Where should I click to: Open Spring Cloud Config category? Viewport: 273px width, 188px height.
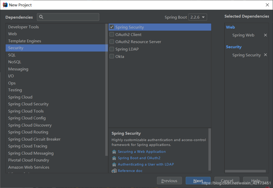click(56, 118)
